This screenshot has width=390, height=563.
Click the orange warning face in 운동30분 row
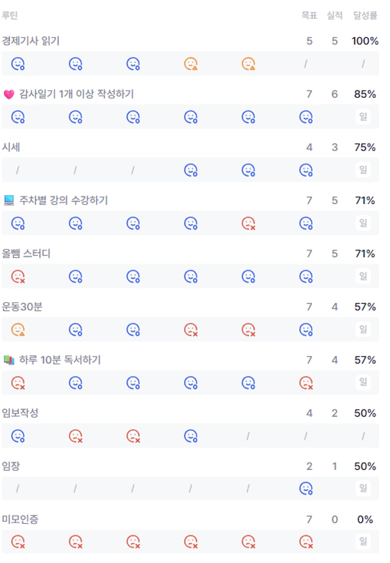pyautogui.click(x=18, y=329)
